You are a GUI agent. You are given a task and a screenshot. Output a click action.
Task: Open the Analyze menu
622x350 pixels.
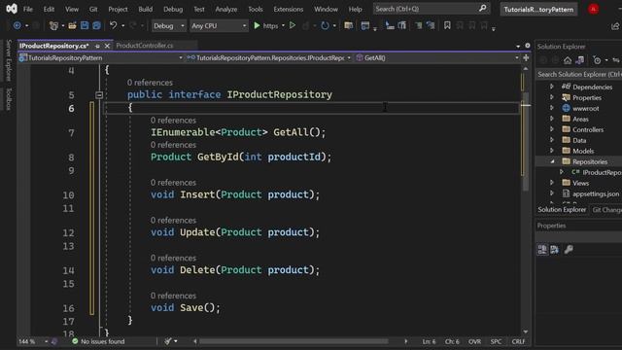(x=226, y=9)
